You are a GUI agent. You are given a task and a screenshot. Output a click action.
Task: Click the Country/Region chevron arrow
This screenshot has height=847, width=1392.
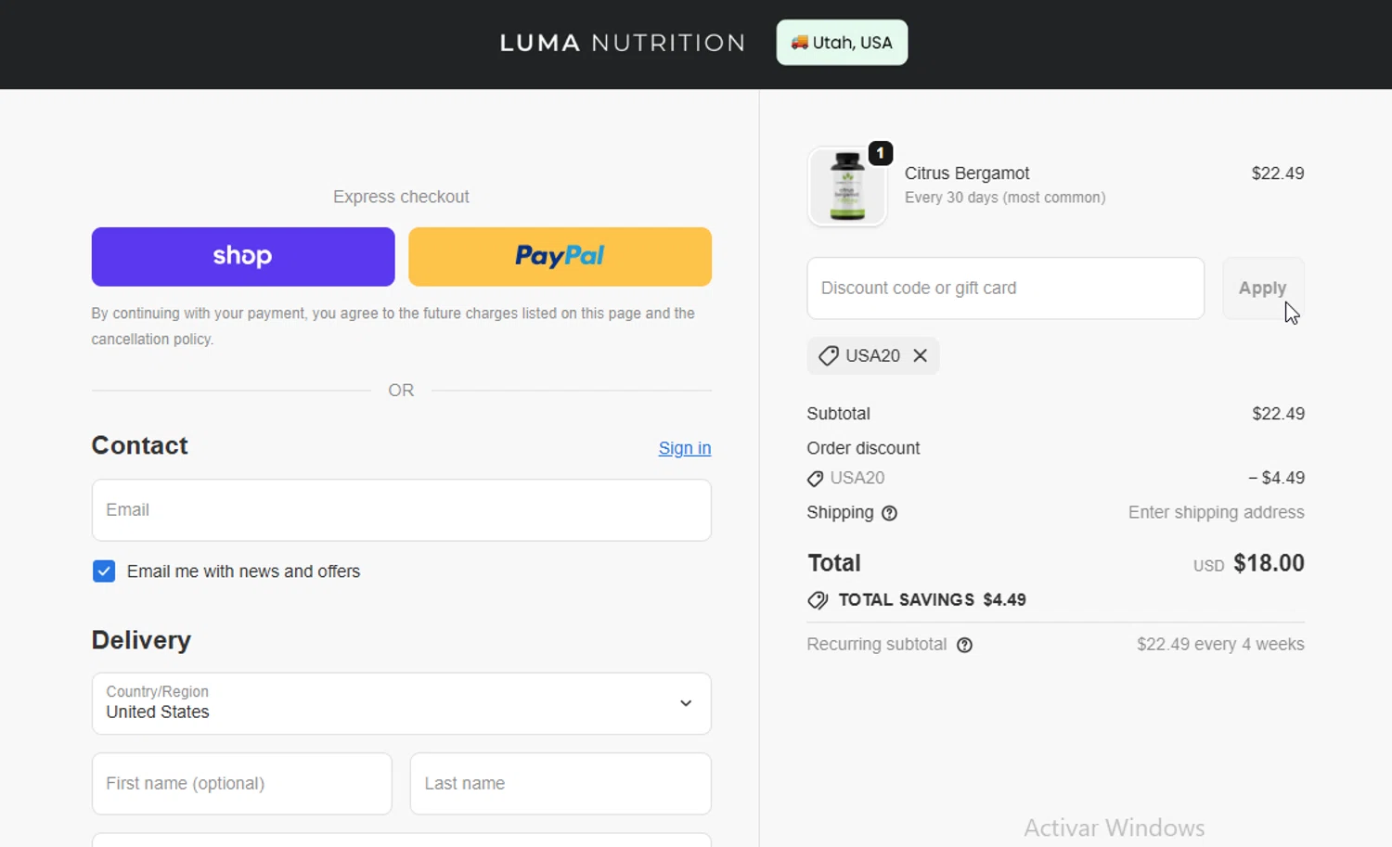pos(686,703)
